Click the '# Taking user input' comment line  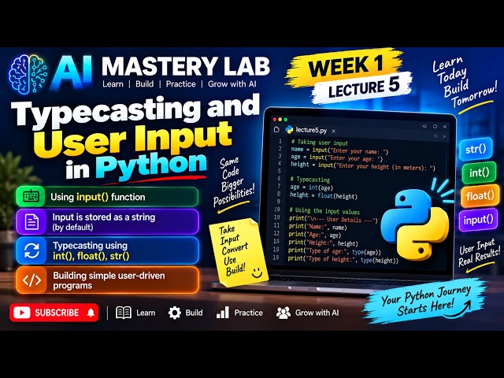320,143
